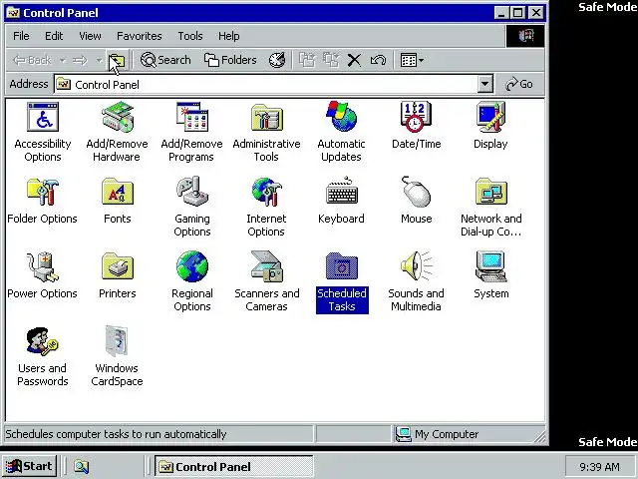Expand the Address bar dropdown arrow
This screenshot has height=479, width=638.
(484, 84)
